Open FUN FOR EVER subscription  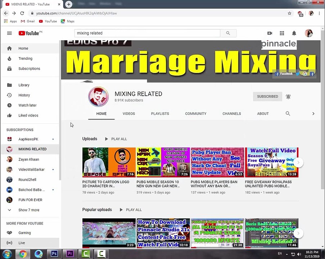(x=30, y=200)
